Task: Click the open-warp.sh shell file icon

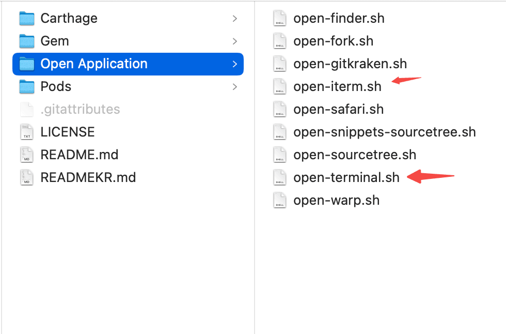Action: (x=279, y=201)
